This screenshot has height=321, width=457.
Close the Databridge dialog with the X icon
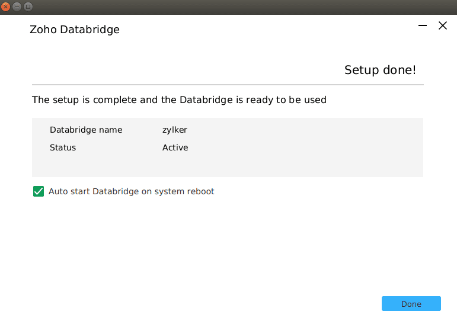click(442, 25)
